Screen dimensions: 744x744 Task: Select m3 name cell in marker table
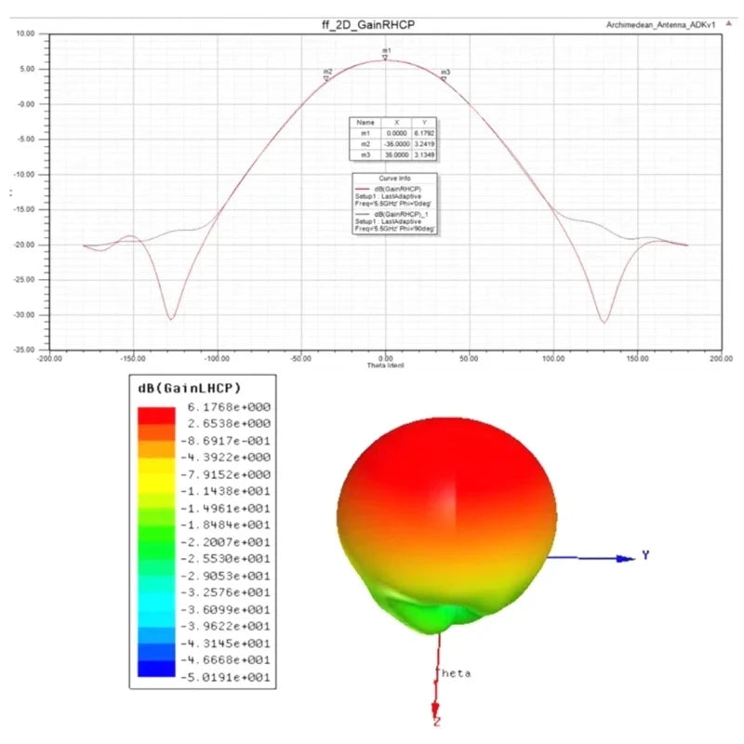365,154
